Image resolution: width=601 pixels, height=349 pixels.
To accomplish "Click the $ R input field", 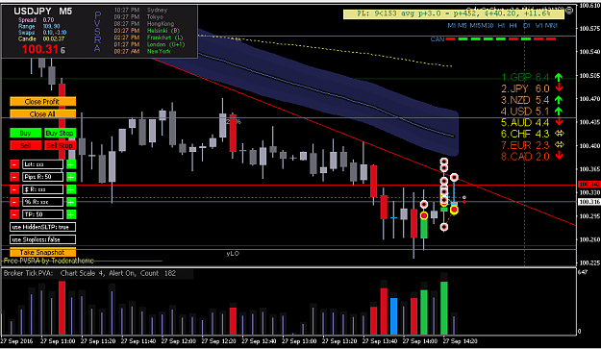I will click(x=42, y=189).
